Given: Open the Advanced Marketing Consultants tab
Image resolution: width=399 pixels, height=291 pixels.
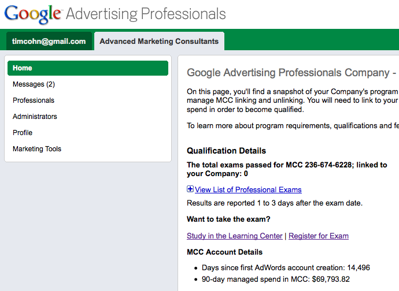Looking at the screenshot, I should [x=159, y=41].
